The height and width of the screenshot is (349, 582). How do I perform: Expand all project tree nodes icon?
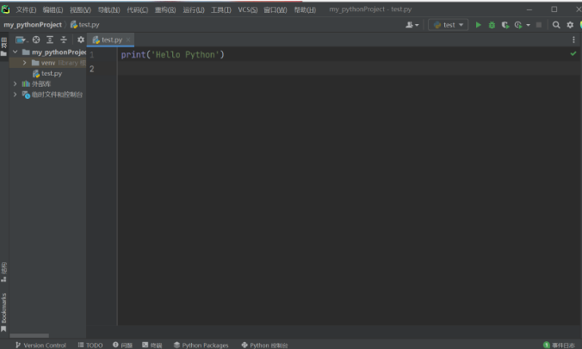(50, 40)
